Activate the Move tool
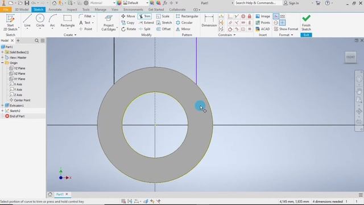The width and height of the screenshot is (364, 205). (x=128, y=17)
